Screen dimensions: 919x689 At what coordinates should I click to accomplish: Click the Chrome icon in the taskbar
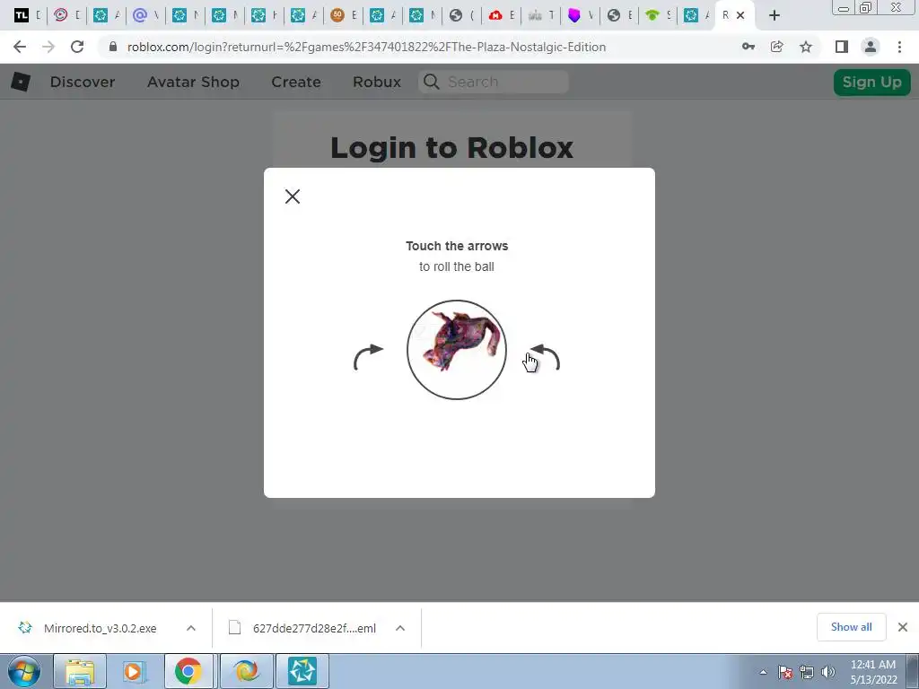[x=188, y=671]
